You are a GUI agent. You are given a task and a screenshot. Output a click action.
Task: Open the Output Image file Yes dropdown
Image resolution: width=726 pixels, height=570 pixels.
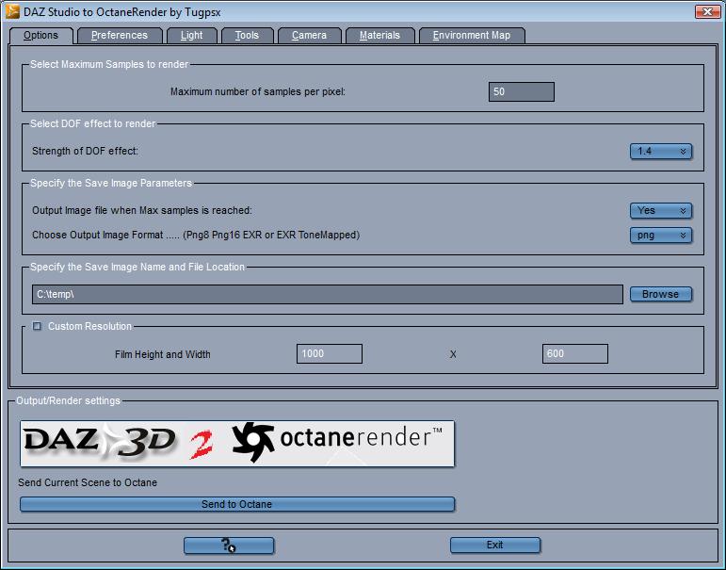tap(661, 210)
